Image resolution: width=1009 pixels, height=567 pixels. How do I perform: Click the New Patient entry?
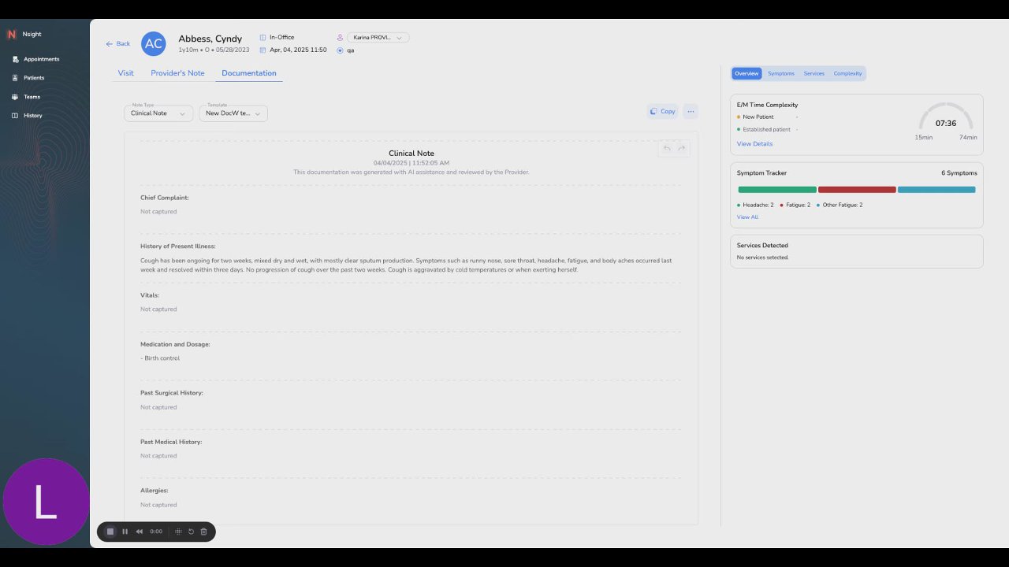click(758, 117)
